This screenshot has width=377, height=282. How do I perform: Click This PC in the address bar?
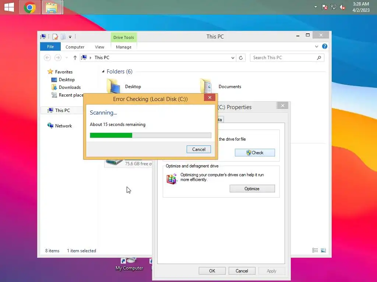click(x=102, y=58)
